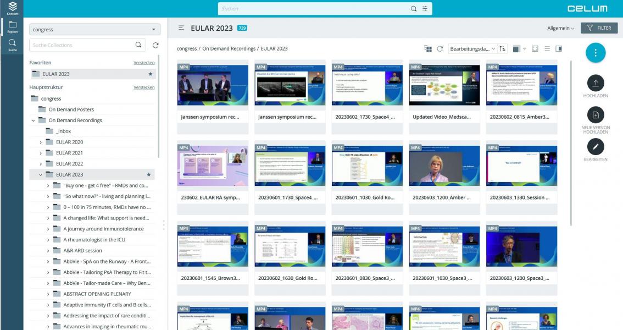The height and width of the screenshot is (330, 623).
Task: Click the Hochladen upload button
Action: click(596, 82)
